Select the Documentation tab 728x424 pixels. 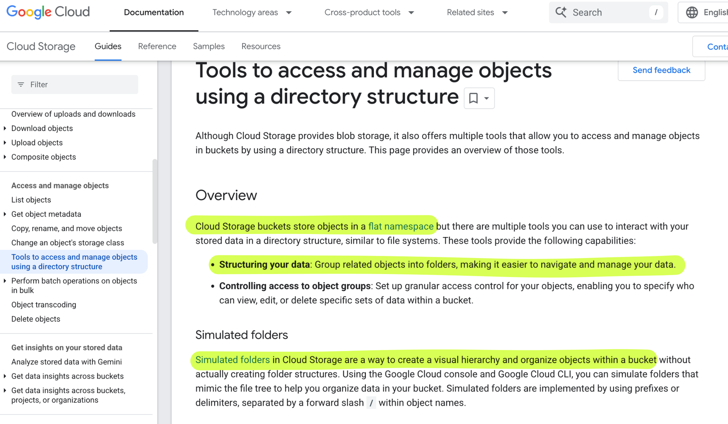pyautogui.click(x=154, y=12)
